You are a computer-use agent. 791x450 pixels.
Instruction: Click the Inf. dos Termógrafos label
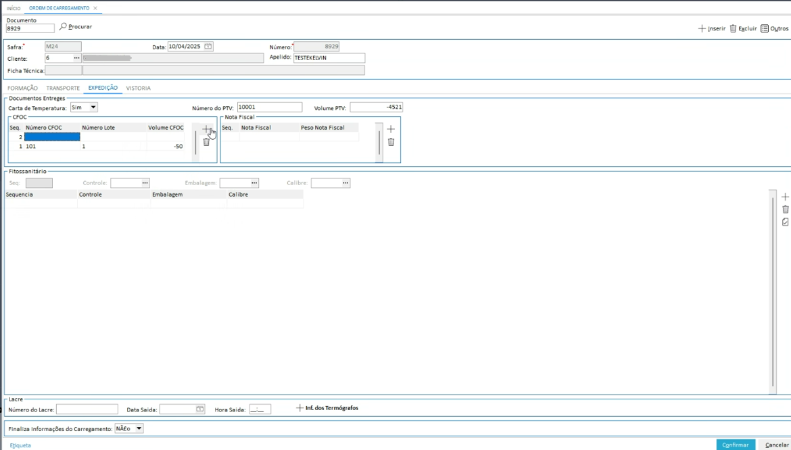point(332,407)
